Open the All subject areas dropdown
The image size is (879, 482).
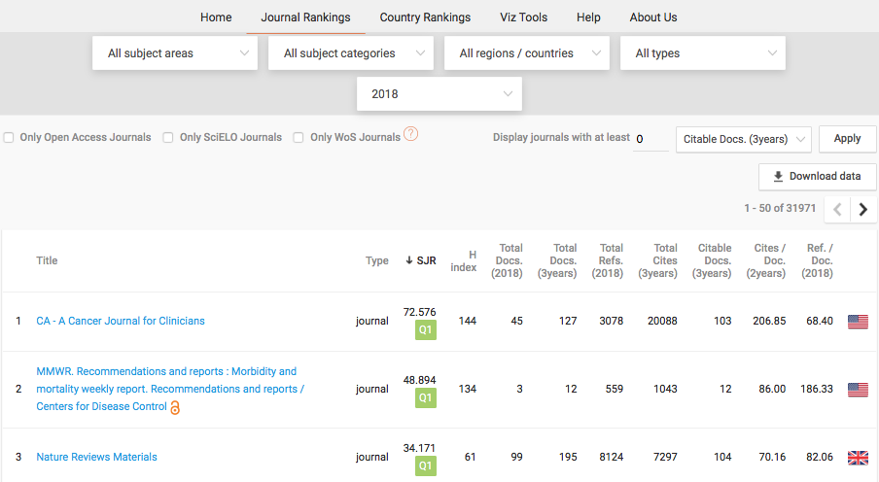[175, 53]
